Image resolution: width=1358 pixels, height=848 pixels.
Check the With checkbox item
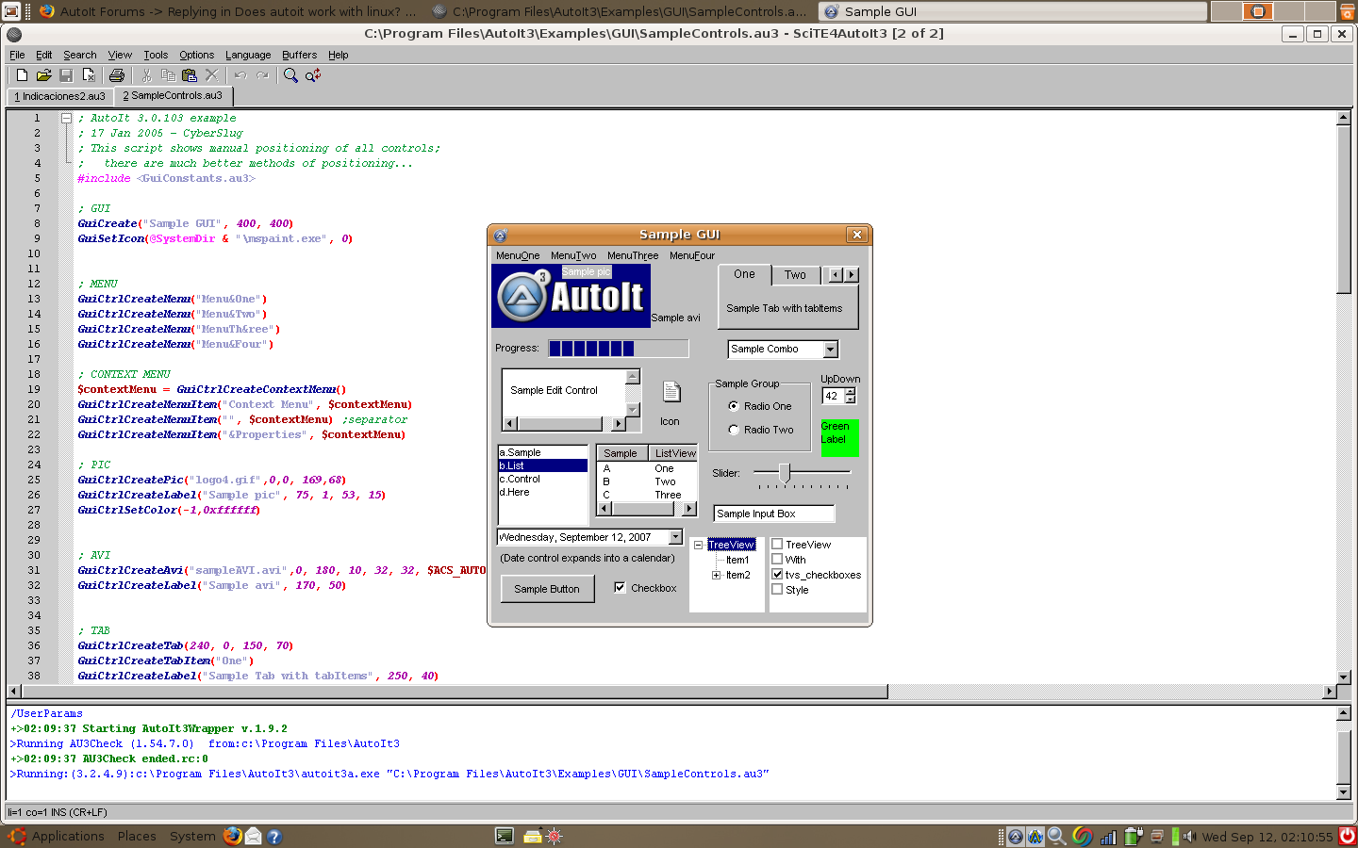click(x=777, y=560)
